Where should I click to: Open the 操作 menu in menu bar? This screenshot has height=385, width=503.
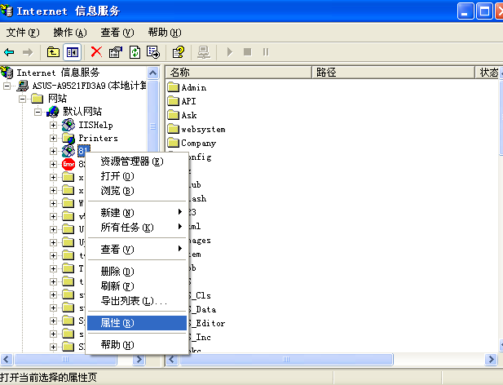69,33
